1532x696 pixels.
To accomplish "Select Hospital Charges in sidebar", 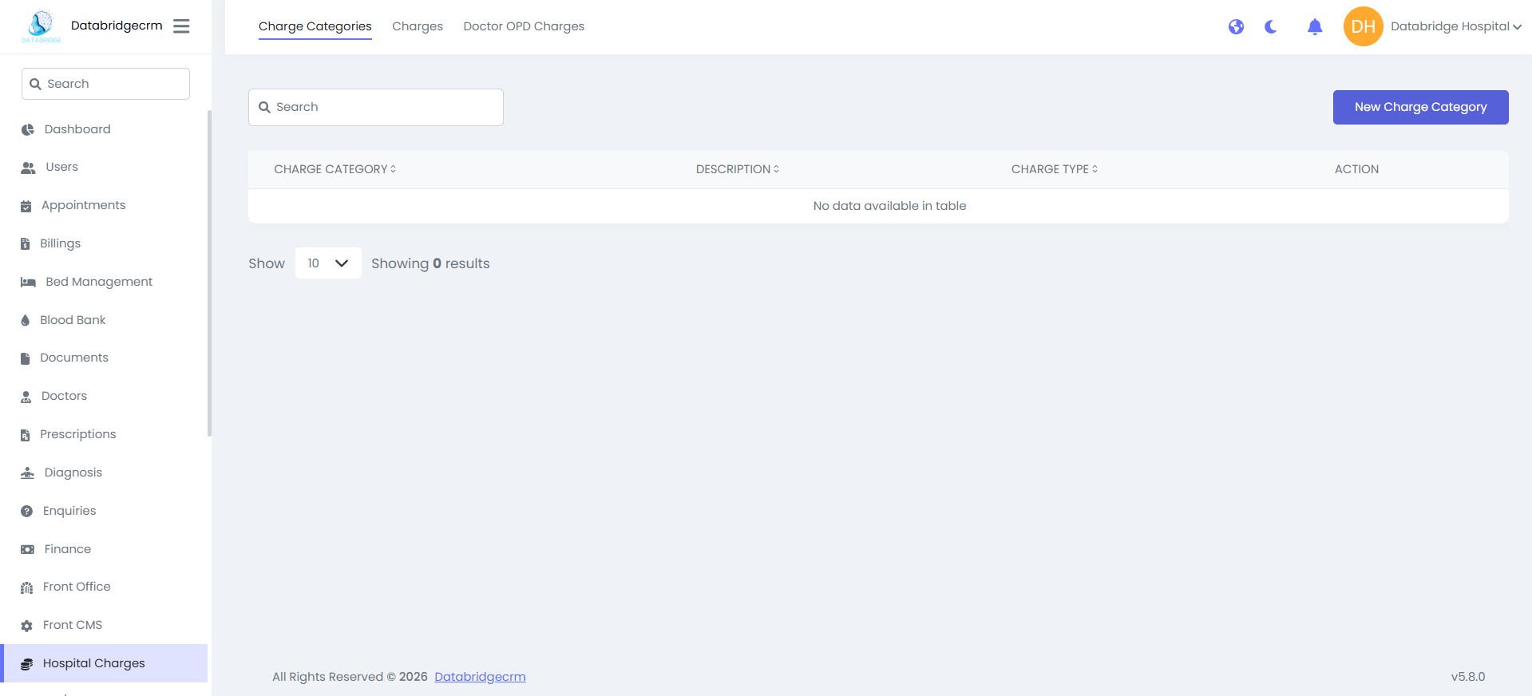I will (x=104, y=663).
